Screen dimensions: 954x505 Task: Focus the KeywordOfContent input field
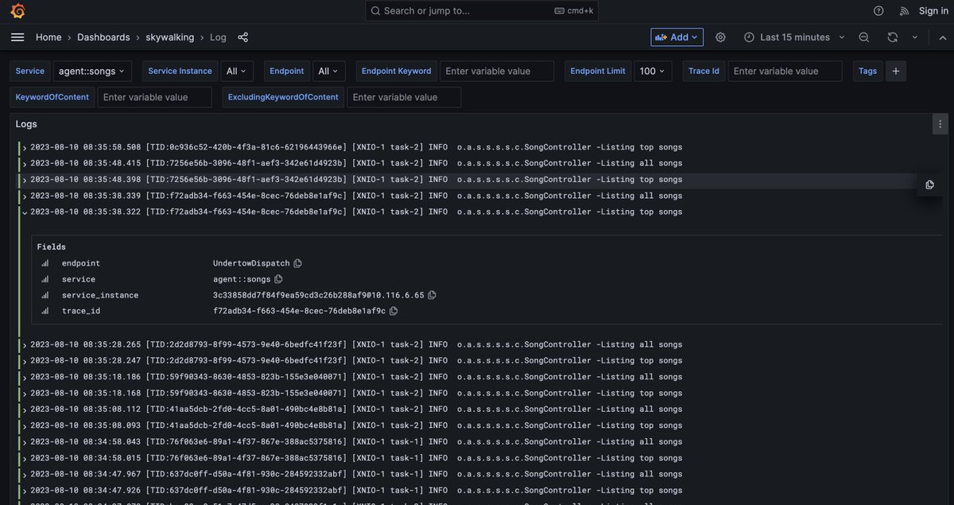[x=154, y=97]
